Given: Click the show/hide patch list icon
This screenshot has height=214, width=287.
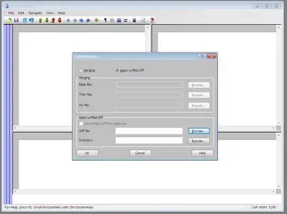Looking at the screenshot, I should tap(134, 20).
